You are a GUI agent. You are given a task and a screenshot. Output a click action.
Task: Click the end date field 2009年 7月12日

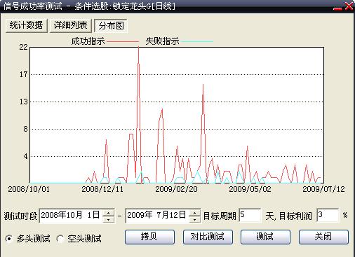pos(157,216)
